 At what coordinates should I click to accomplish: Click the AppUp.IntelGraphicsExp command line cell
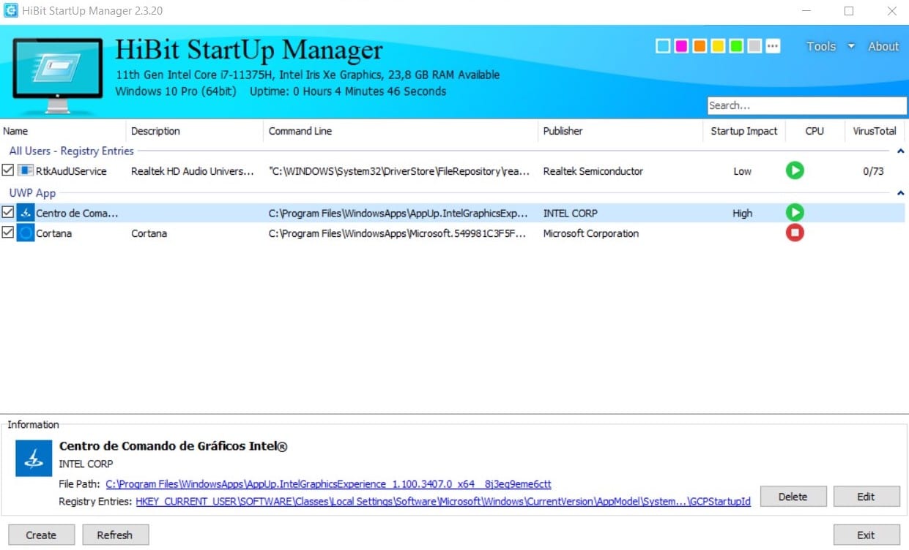tap(398, 214)
